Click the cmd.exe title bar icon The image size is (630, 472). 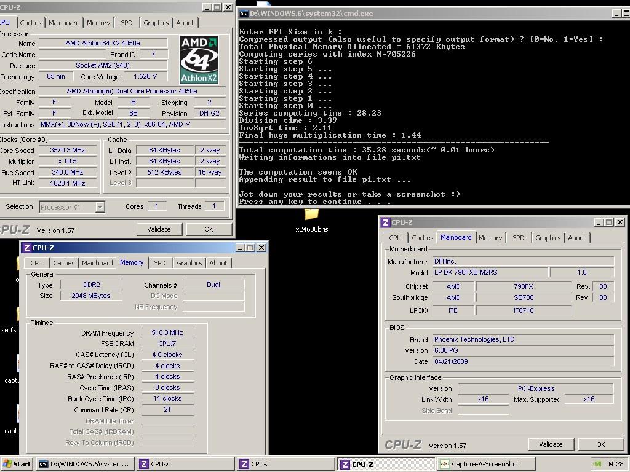(244, 14)
